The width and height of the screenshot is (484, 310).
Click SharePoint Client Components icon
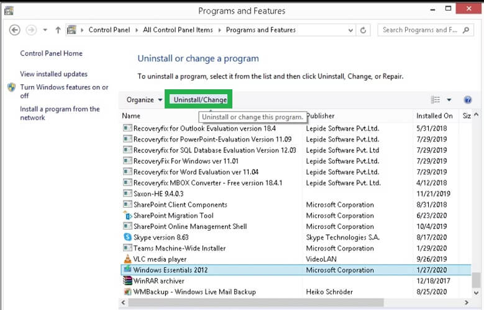[127, 204]
